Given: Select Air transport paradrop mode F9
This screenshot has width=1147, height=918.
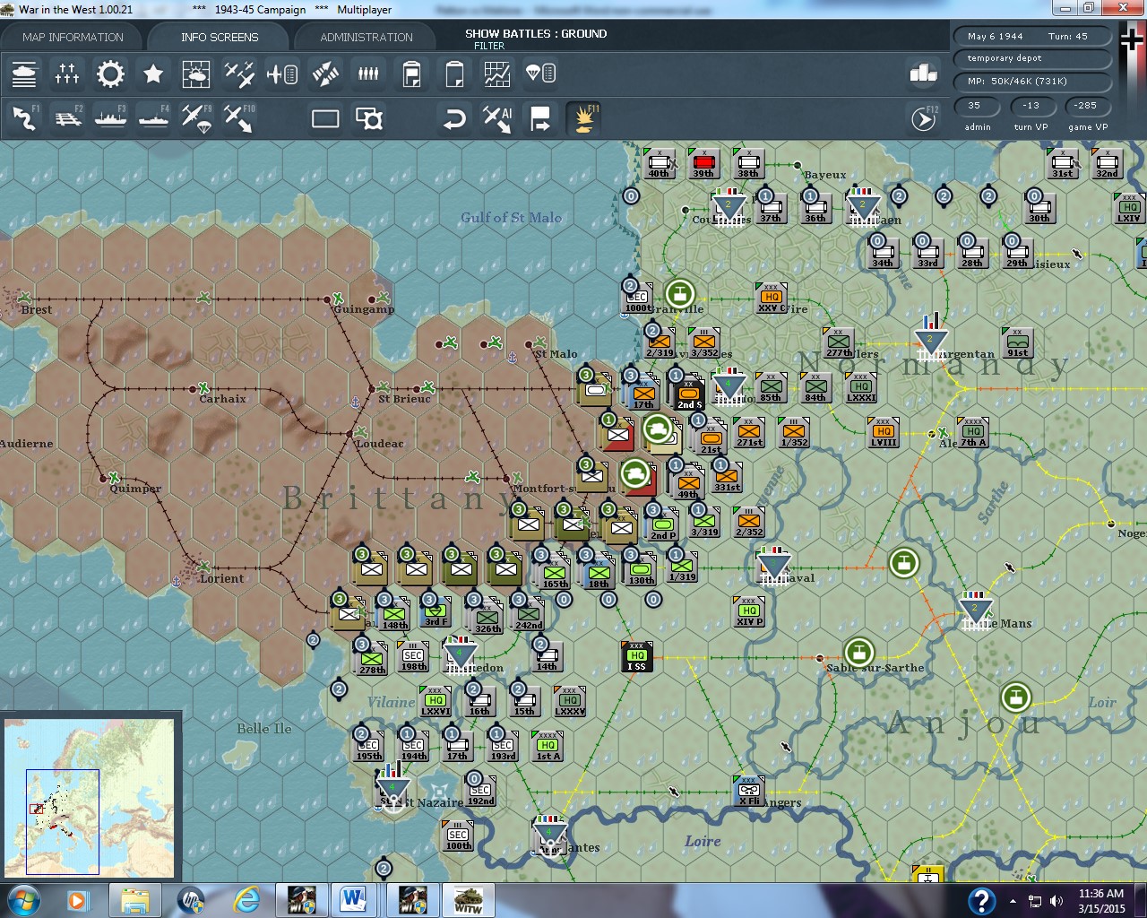Looking at the screenshot, I should point(196,118).
